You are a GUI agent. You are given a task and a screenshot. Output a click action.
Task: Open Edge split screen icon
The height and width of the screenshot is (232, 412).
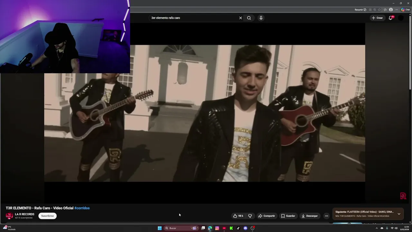pyautogui.click(x=370, y=10)
